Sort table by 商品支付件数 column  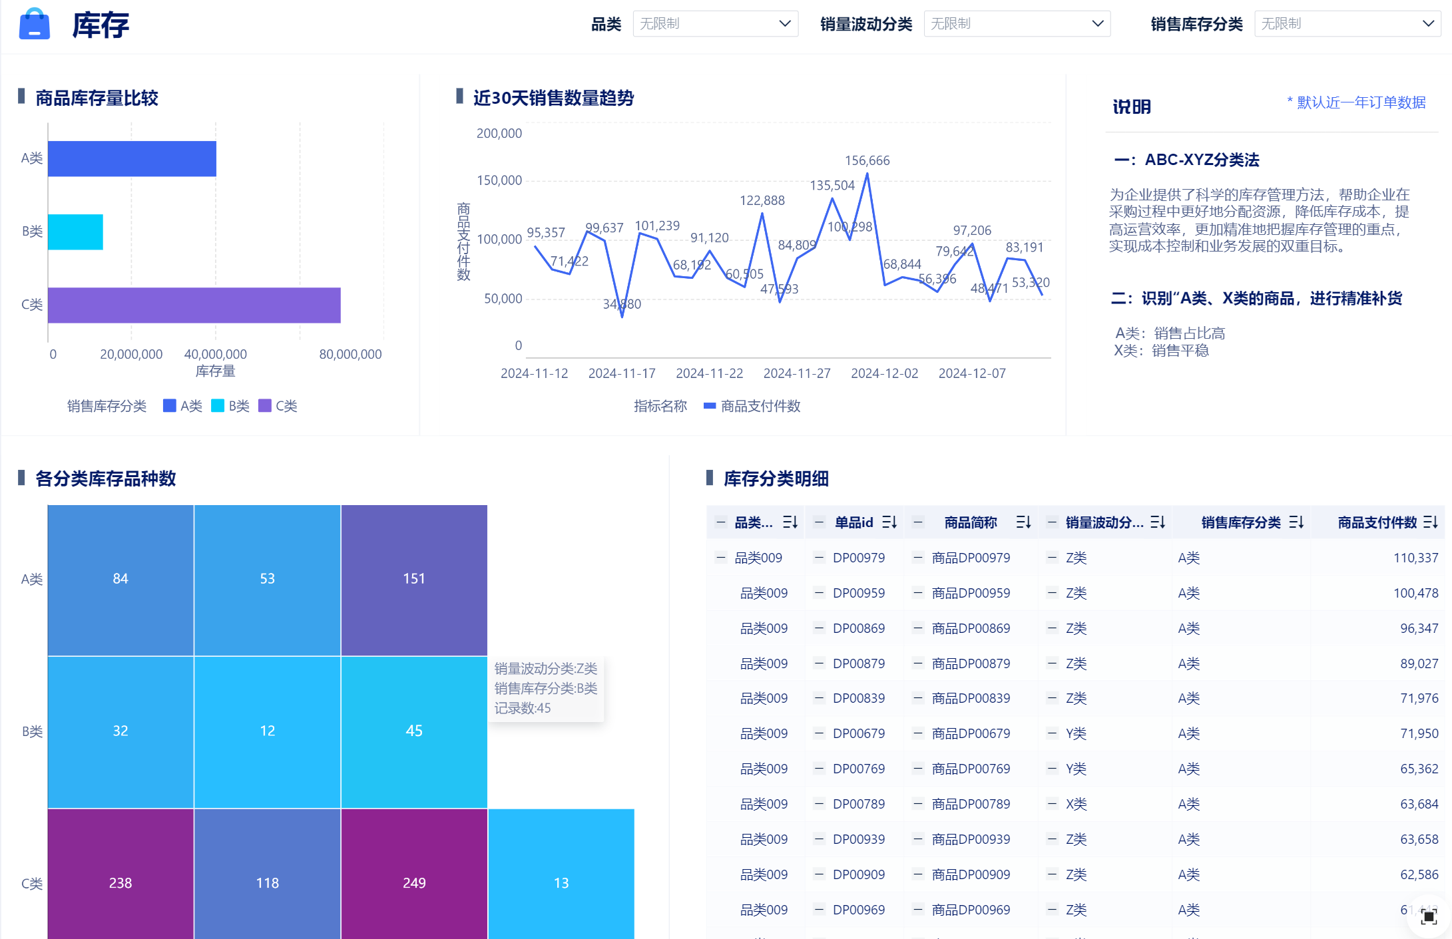coord(1431,522)
